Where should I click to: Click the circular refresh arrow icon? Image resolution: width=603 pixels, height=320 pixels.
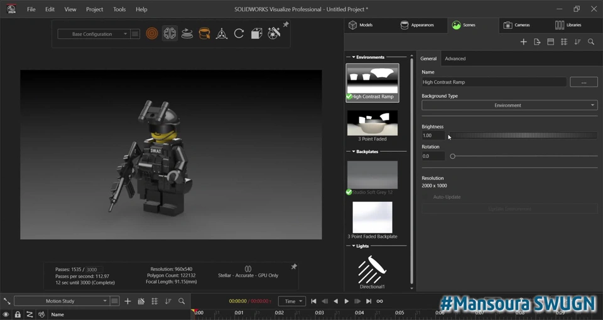point(239,34)
